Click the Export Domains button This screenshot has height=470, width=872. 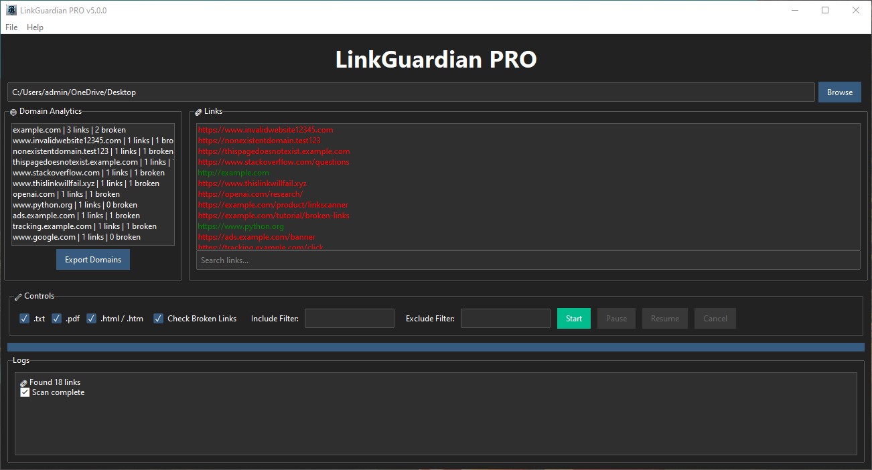[92, 259]
